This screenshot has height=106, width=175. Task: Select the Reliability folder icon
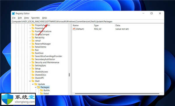33,38
